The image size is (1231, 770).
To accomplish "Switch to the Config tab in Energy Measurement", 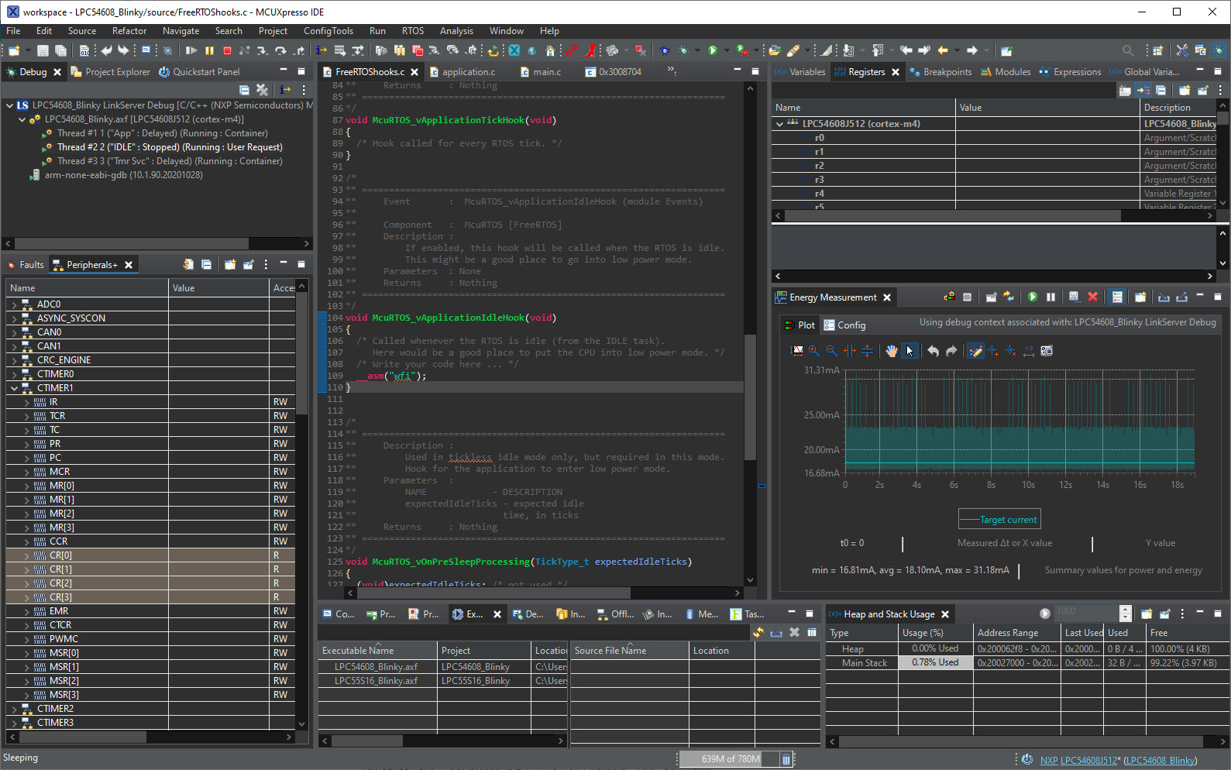I will coord(845,325).
